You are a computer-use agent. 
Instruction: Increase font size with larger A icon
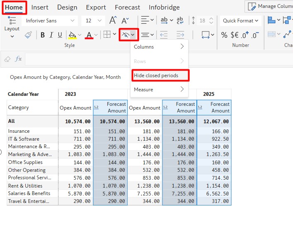click(113, 20)
